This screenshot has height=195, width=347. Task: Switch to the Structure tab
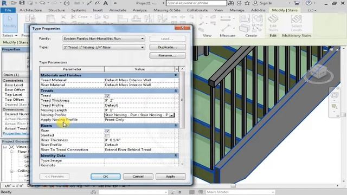pyautogui.click(x=56, y=10)
